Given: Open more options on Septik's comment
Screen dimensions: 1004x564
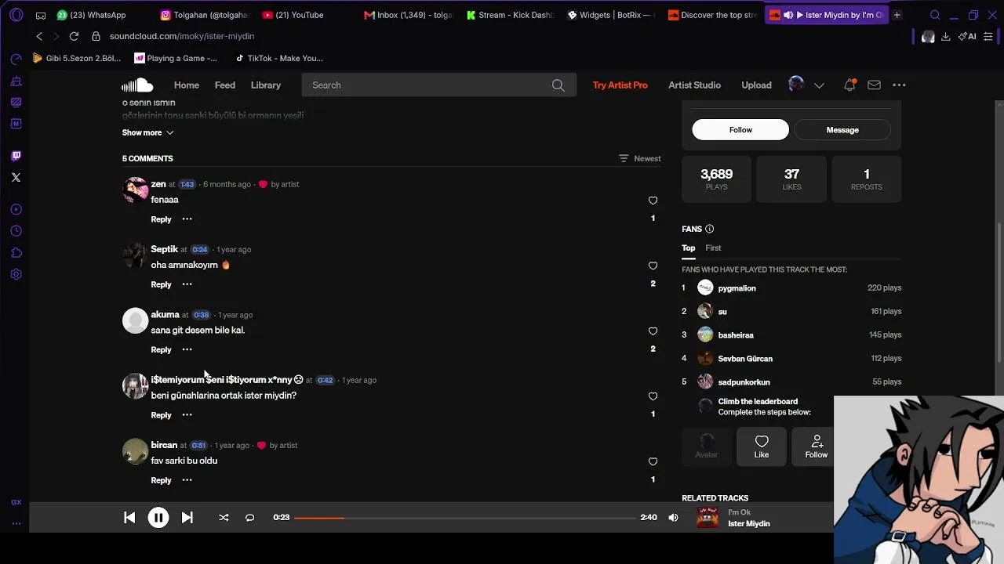Looking at the screenshot, I should [x=187, y=284].
